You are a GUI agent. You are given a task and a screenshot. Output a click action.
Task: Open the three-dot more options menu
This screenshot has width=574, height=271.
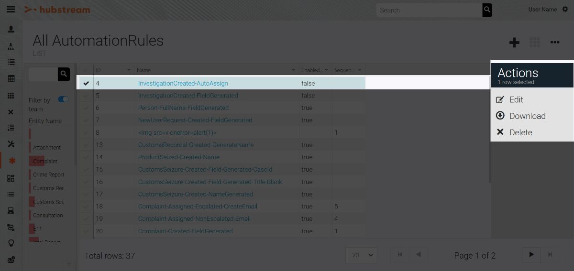click(x=555, y=43)
